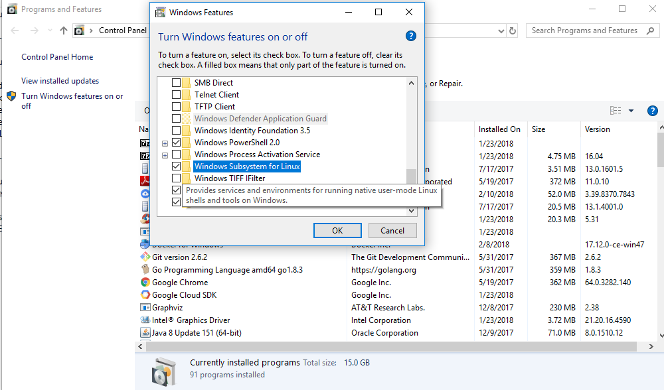Check the Windows TIFF IFilter box
Image resolution: width=664 pixels, height=390 pixels.
(x=175, y=178)
